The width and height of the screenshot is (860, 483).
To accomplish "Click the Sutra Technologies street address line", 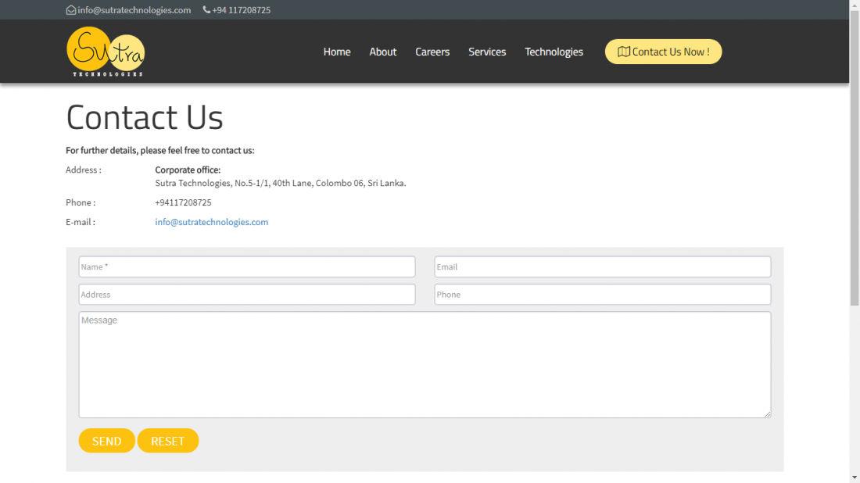I will [280, 183].
